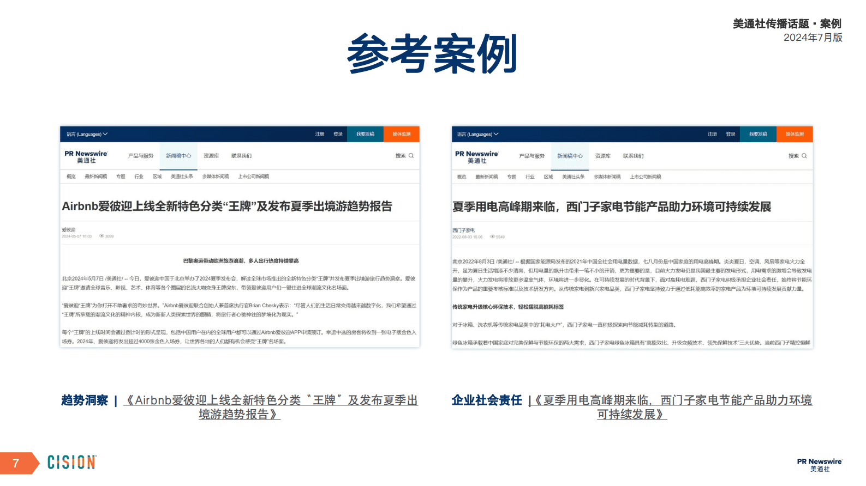Viewport: 866px width, 486px height.
Task: Click 搜索 label in the Airbnb page
Action: click(401, 156)
